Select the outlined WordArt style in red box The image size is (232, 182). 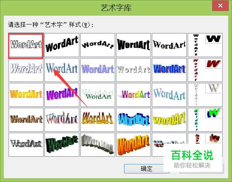pyautogui.click(x=26, y=45)
